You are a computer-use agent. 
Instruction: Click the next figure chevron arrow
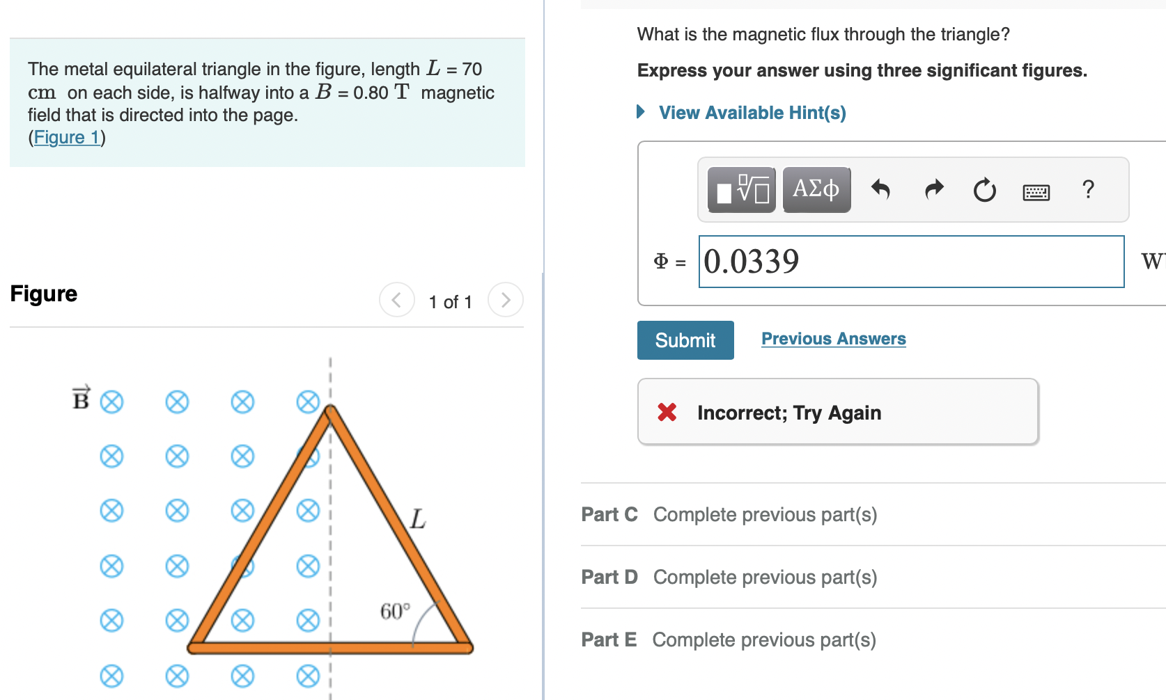click(x=506, y=300)
